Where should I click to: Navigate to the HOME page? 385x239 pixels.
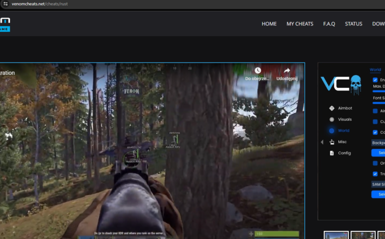point(269,23)
